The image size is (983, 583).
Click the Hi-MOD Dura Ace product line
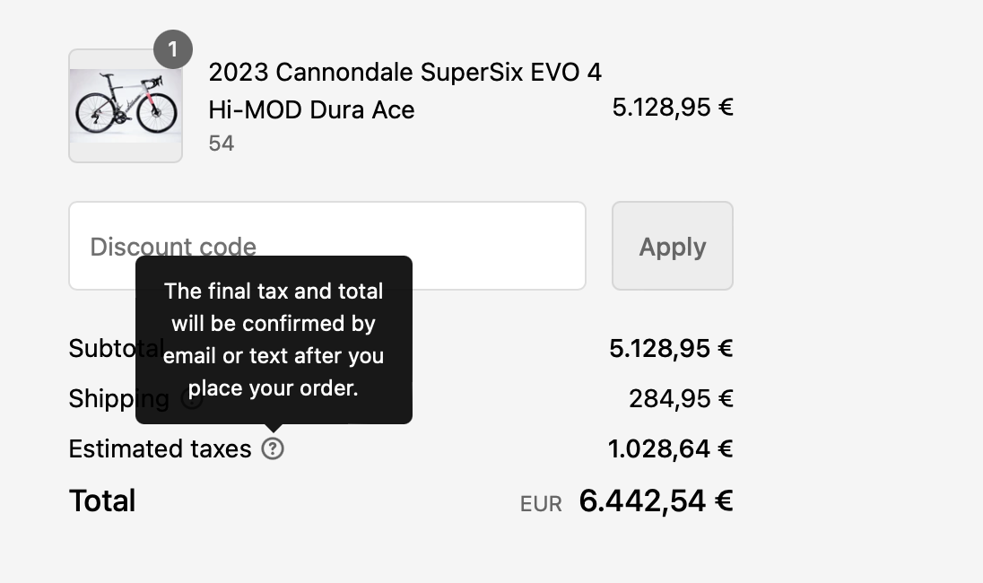pyautogui.click(x=311, y=110)
